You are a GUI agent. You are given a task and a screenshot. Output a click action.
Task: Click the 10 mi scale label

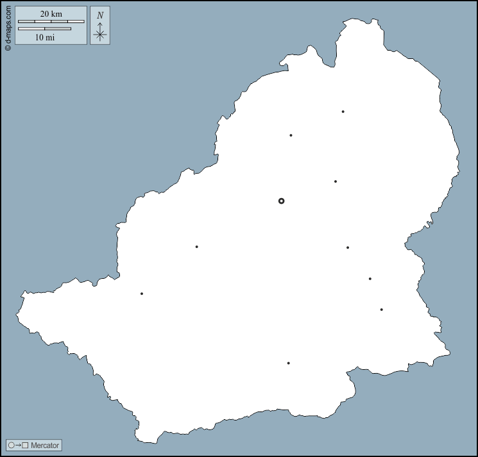44,37
